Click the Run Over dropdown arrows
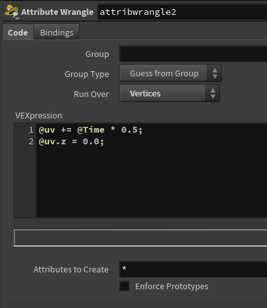The width and height of the screenshot is (267, 308). click(x=213, y=93)
